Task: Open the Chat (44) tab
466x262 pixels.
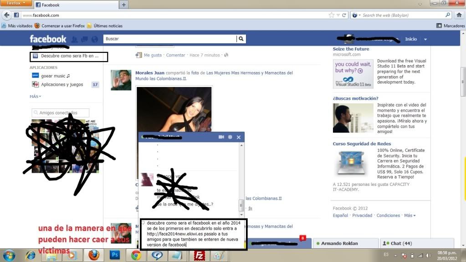Action: (x=417, y=243)
